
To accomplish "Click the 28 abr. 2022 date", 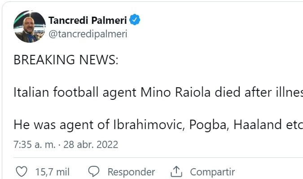I will point(91,144).
